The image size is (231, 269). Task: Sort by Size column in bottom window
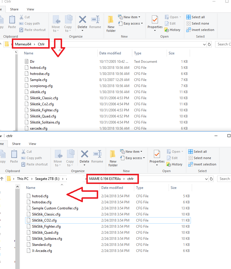click(x=174, y=188)
